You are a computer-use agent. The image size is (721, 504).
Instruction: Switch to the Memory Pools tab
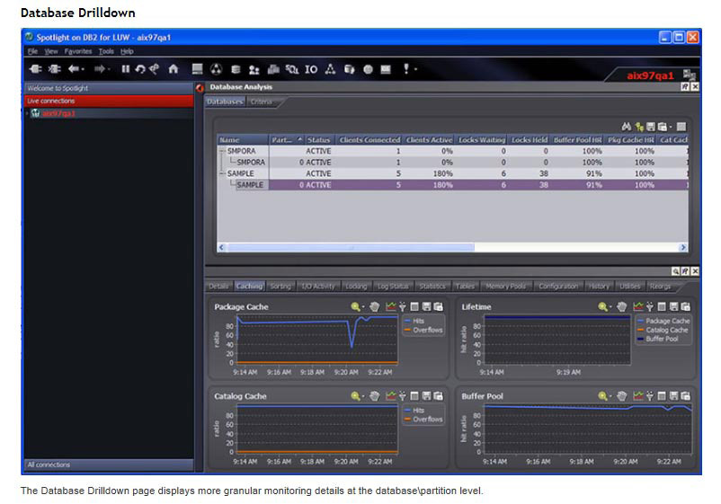click(x=505, y=286)
